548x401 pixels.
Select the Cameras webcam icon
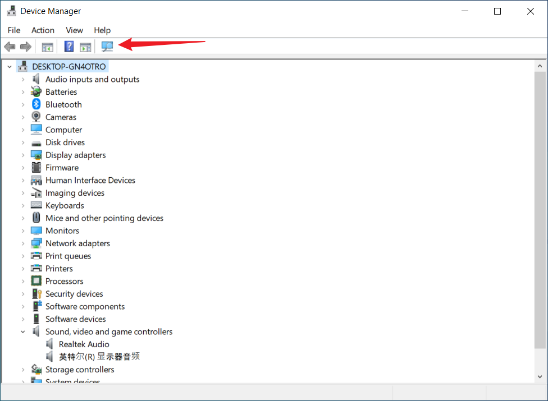click(36, 117)
